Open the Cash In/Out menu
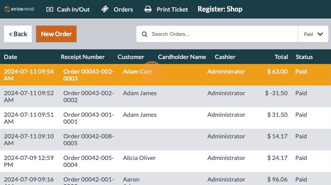This screenshot has height=185, width=331. point(73,9)
